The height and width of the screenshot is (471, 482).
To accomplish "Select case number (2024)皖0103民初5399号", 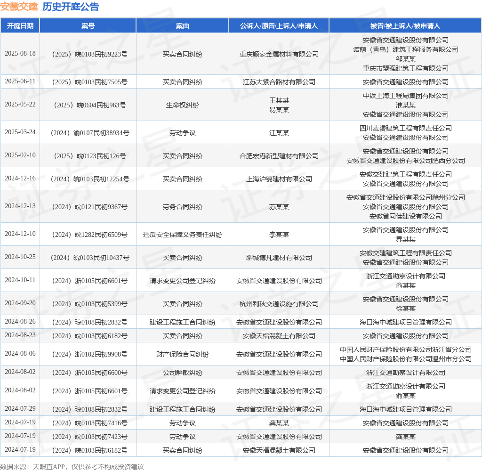I will [88, 304].
